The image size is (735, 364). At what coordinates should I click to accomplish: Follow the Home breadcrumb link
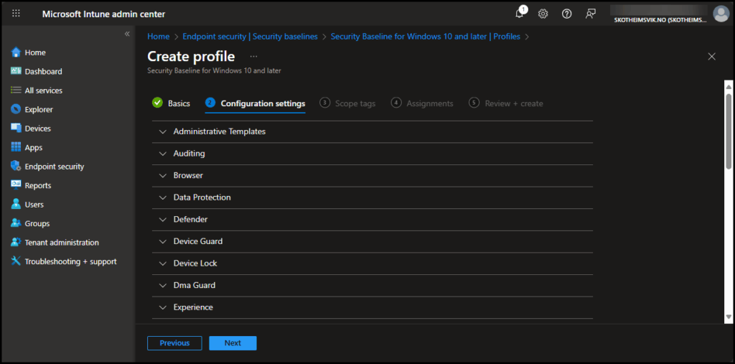click(x=159, y=36)
